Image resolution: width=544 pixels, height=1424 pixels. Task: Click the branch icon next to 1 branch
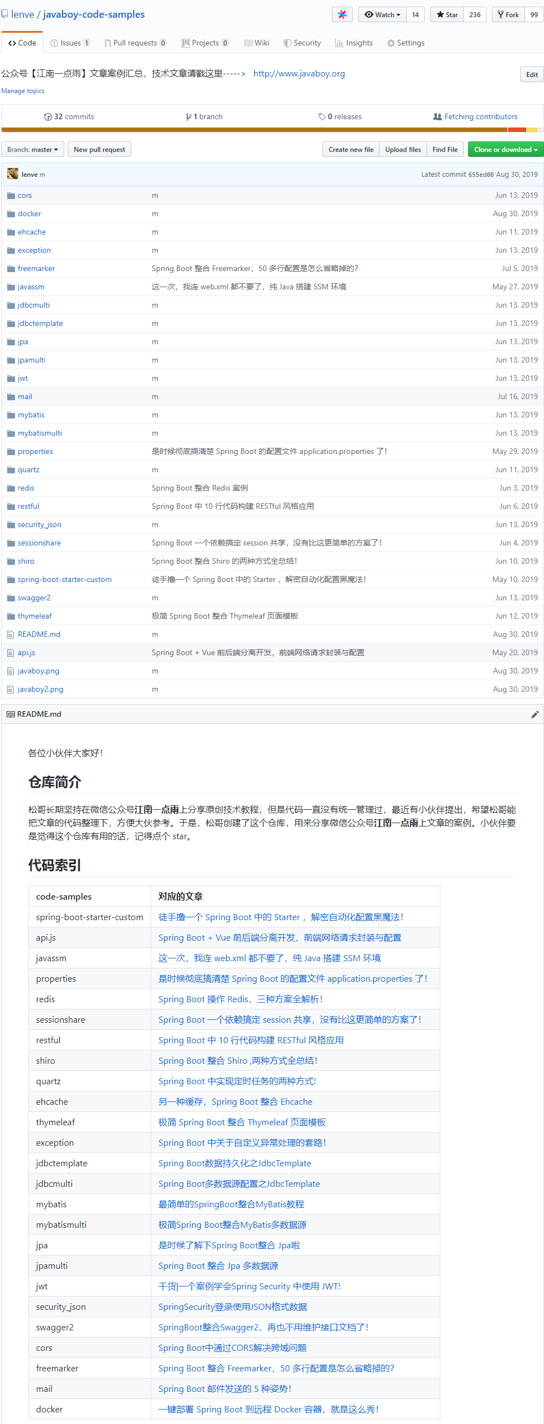point(189,117)
